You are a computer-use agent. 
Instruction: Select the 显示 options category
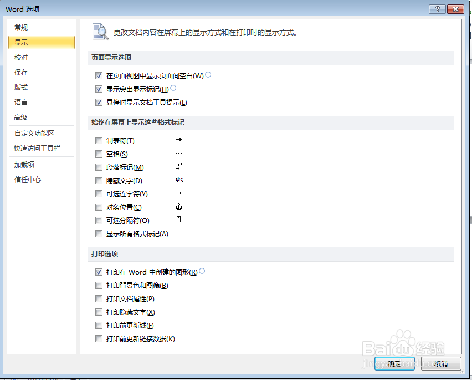tap(42, 43)
